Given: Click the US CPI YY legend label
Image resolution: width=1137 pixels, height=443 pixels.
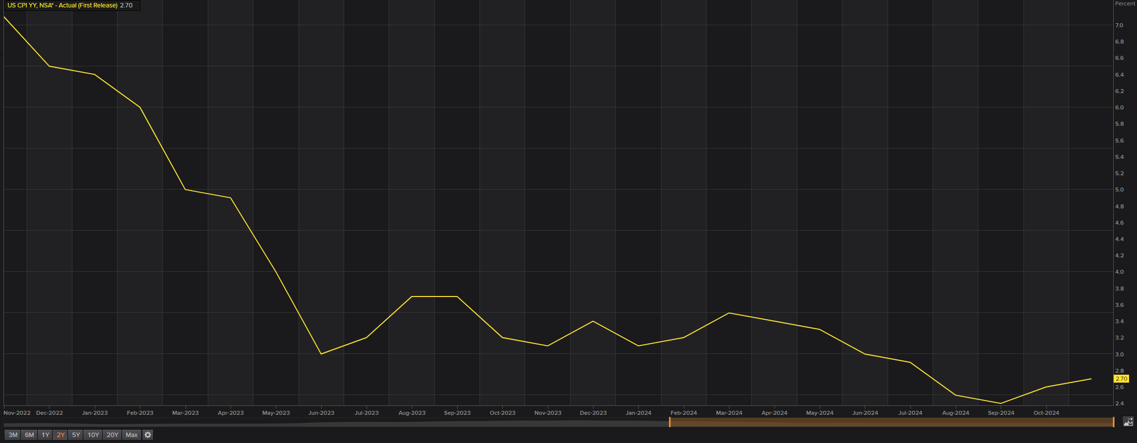Looking at the screenshot, I should pos(62,5).
